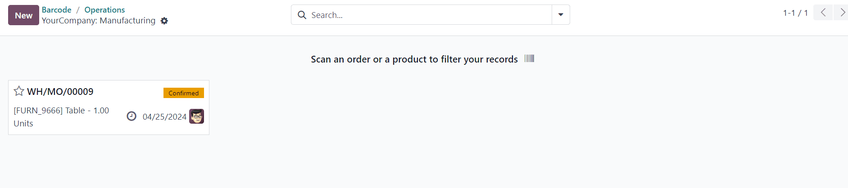Open the WH/MO/00009 order card title
The height and width of the screenshot is (188, 848).
click(x=60, y=92)
